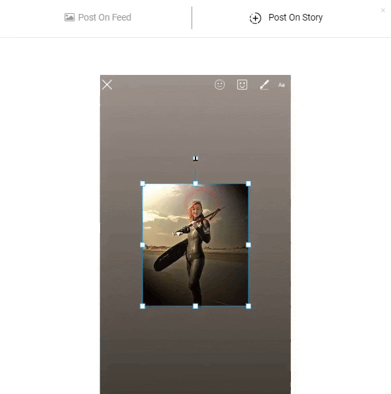The image size is (391, 394).
Task: Switch to the Post On Feed tab
Action: (x=97, y=17)
